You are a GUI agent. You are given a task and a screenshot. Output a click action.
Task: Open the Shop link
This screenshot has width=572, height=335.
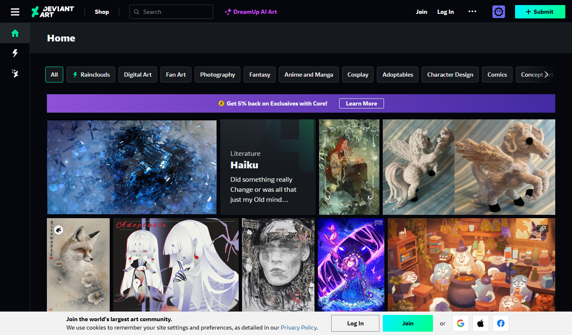102,12
